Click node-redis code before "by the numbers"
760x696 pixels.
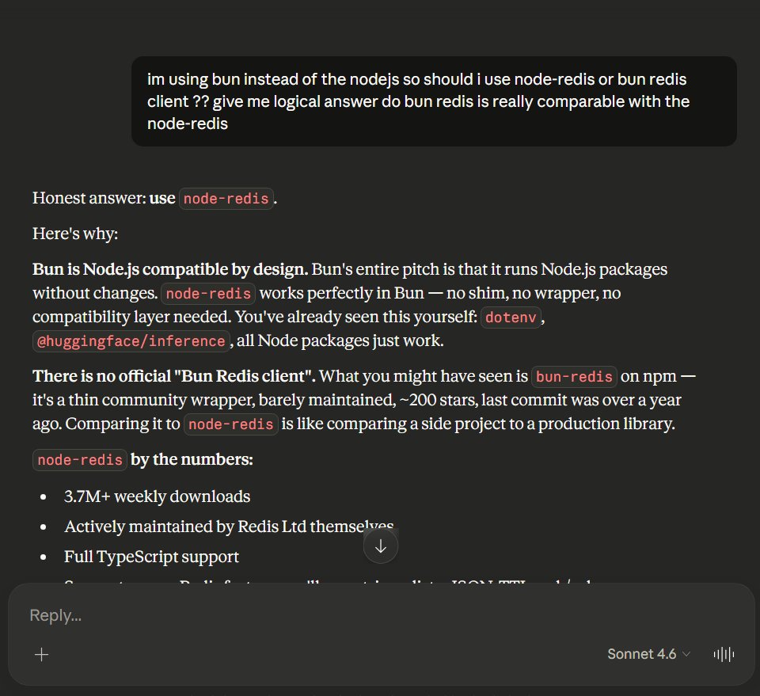click(x=80, y=460)
